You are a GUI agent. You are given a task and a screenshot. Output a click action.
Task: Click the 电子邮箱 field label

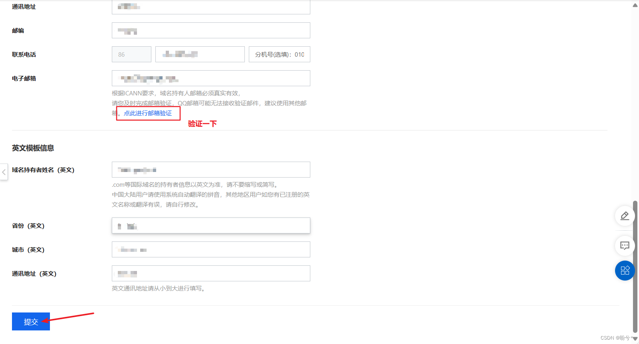pyautogui.click(x=24, y=79)
